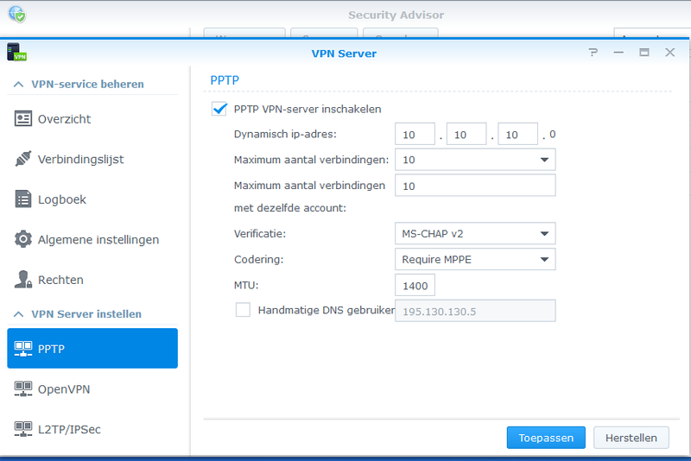Screen dimensions: 691x461
Task: Click the Rechten user lock icon
Action: point(23,280)
